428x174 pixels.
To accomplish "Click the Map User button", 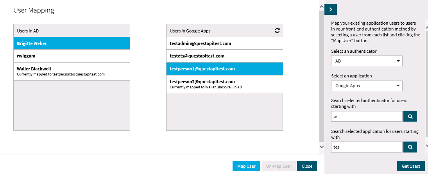I will 246,166.
